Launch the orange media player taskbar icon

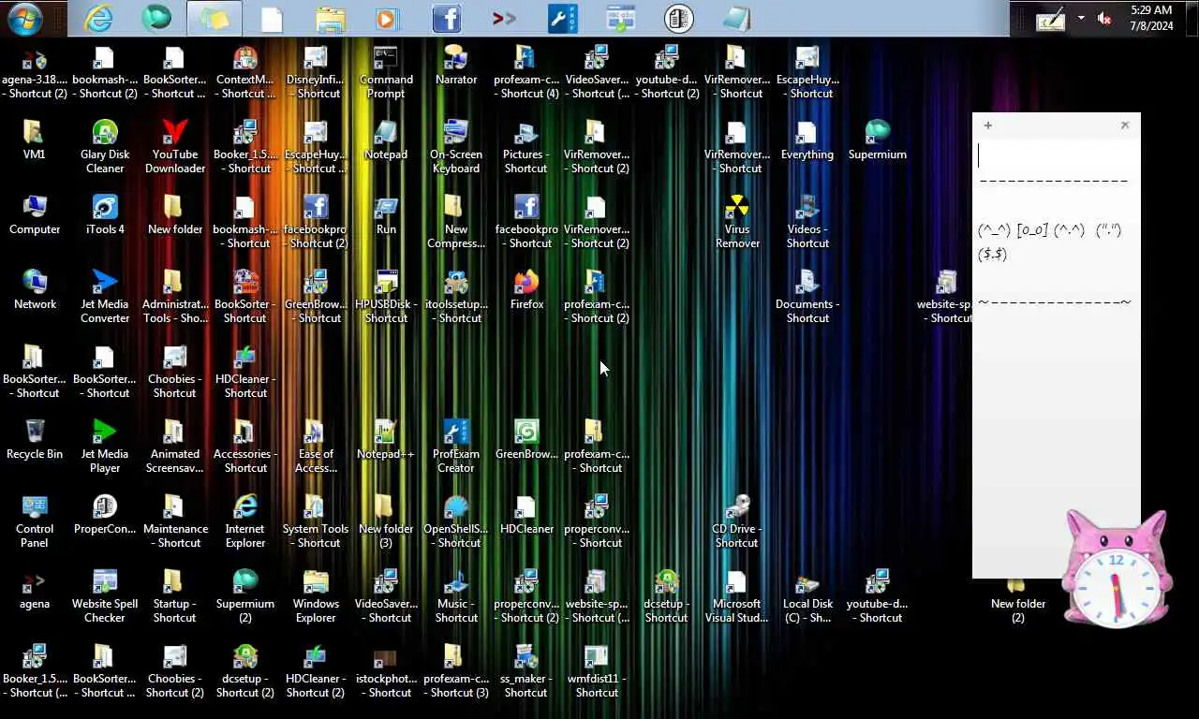[386, 19]
